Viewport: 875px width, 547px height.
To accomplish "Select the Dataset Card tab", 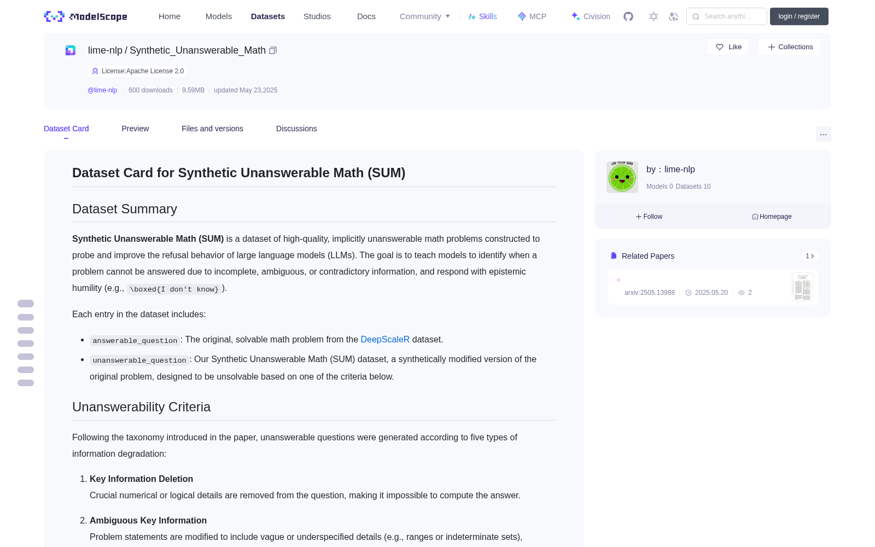I will (x=66, y=129).
